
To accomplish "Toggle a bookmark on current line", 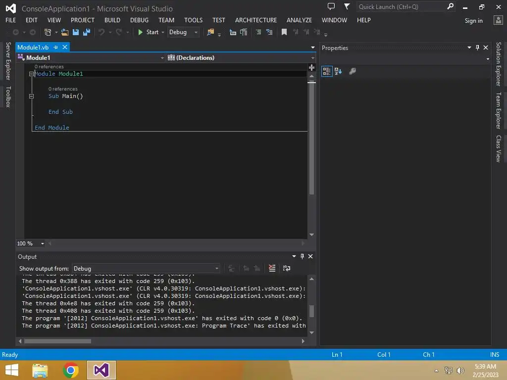I will click(284, 32).
